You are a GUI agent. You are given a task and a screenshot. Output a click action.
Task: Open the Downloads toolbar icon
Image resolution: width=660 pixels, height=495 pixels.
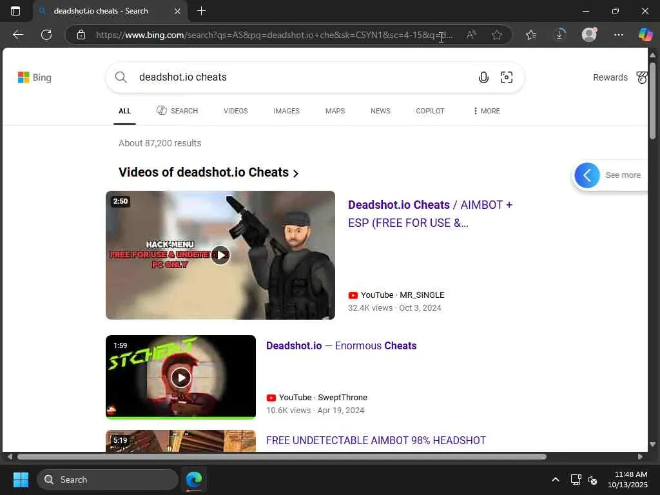560,35
